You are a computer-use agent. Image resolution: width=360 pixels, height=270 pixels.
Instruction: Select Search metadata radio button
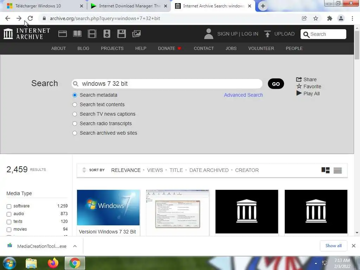75,95
